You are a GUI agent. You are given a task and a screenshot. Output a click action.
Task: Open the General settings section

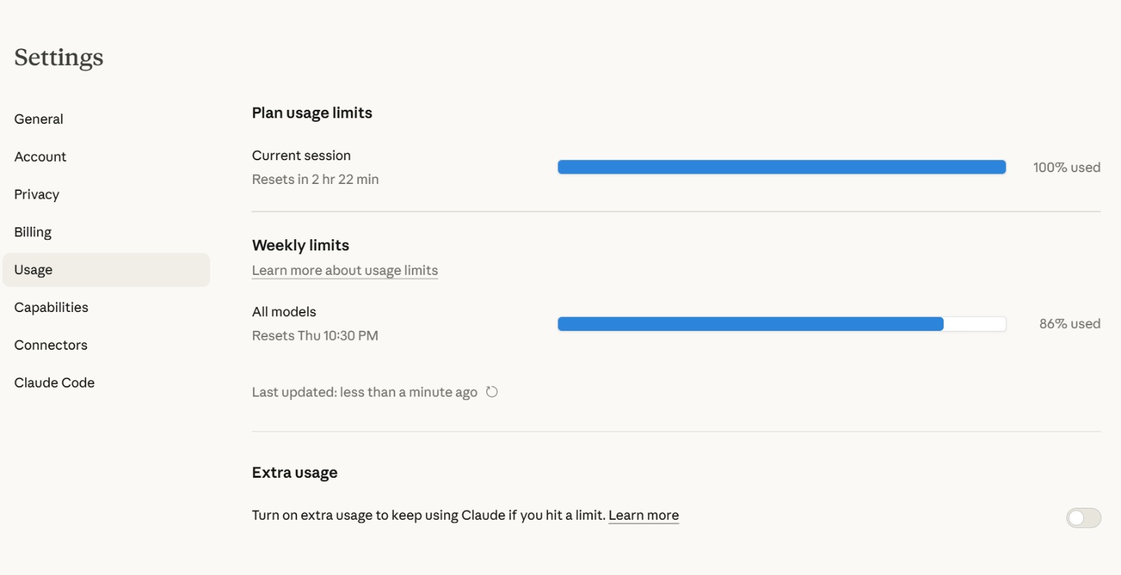(x=39, y=118)
